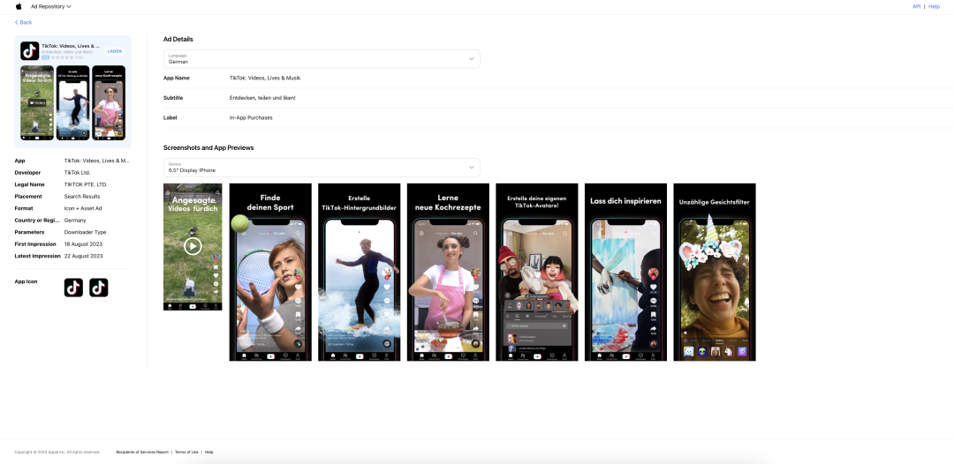Open the second TikTok app icon variant
This screenshot has height=464, width=954.
click(x=99, y=288)
